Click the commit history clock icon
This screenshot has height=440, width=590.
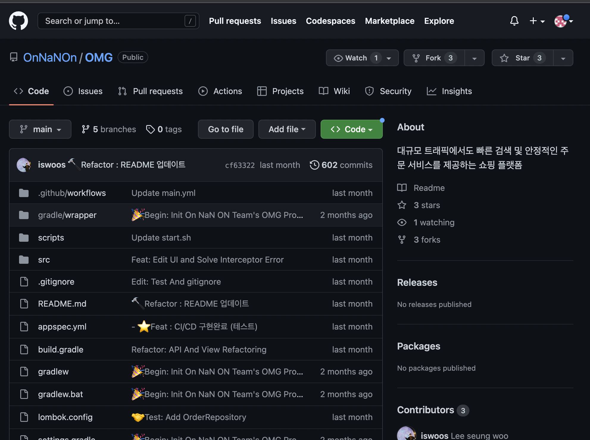coord(314,165)
